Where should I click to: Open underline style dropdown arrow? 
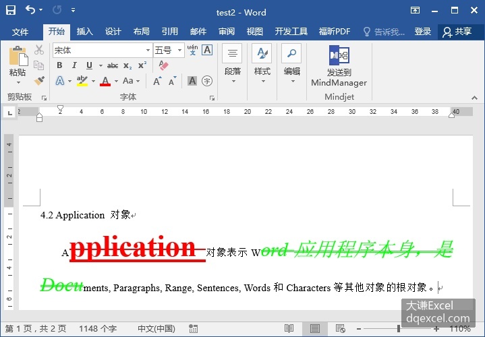point(101,65)
